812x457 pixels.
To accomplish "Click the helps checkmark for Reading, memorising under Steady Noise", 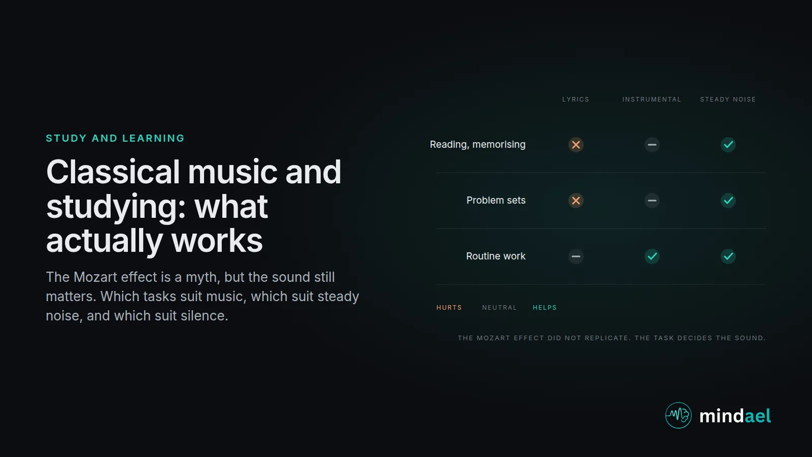I will click(728, 145).
